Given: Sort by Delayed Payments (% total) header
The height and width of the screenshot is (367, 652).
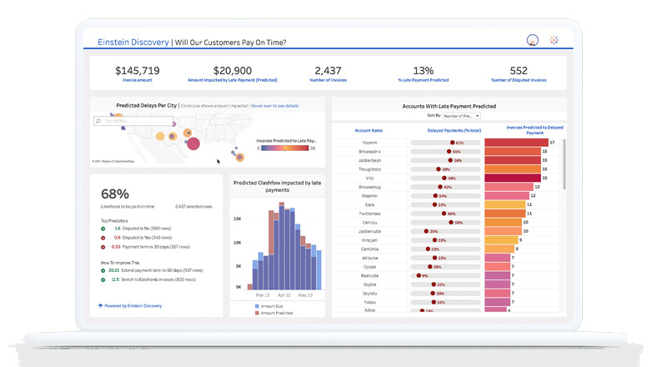Looking at the screenshot, I should 454,130.
